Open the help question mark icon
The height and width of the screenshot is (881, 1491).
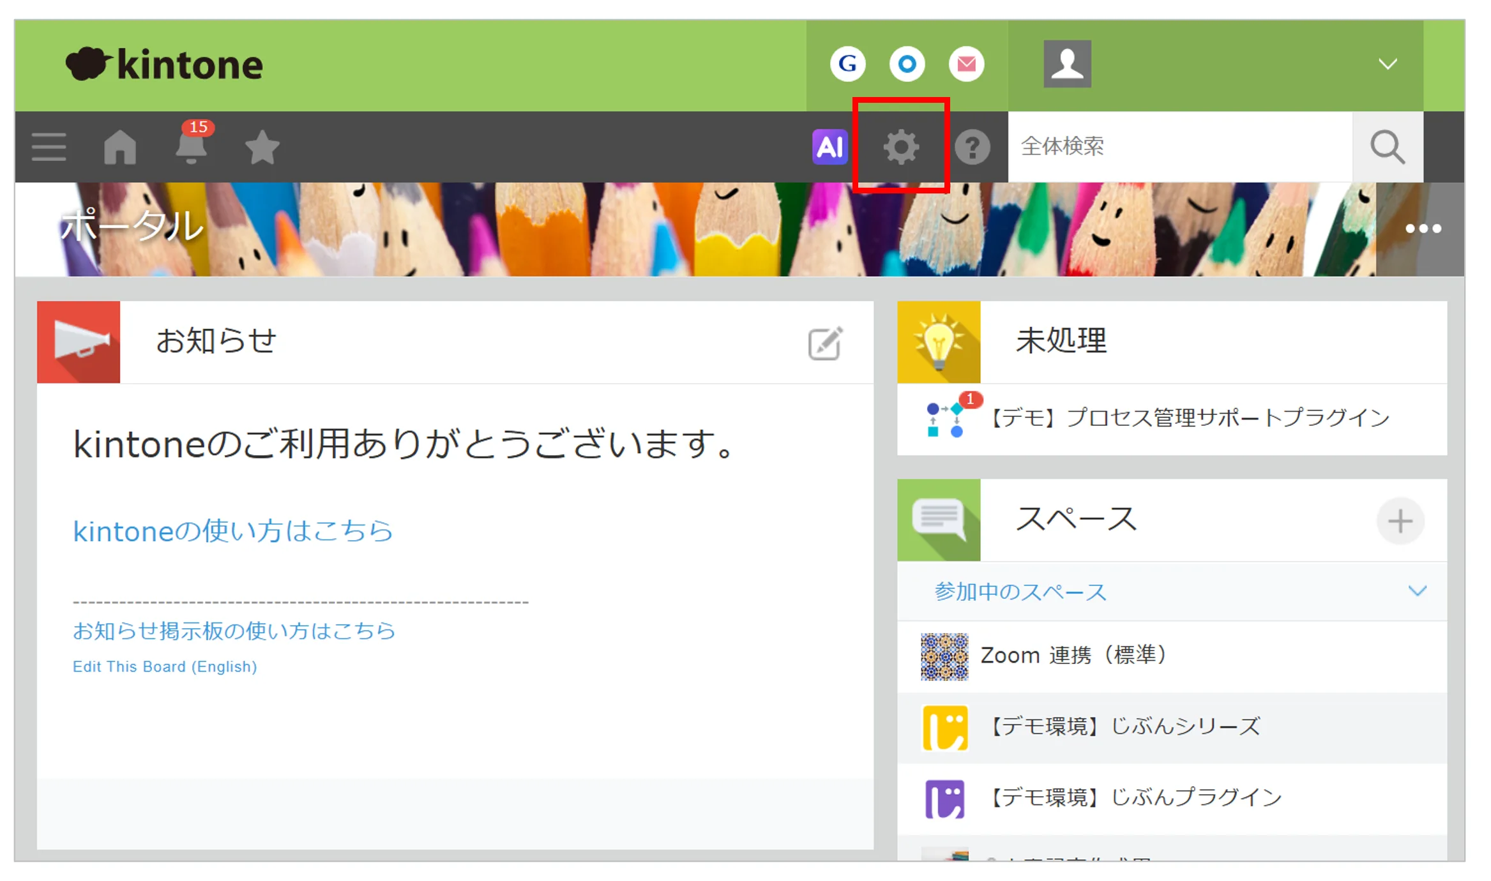tap(972, 147)
